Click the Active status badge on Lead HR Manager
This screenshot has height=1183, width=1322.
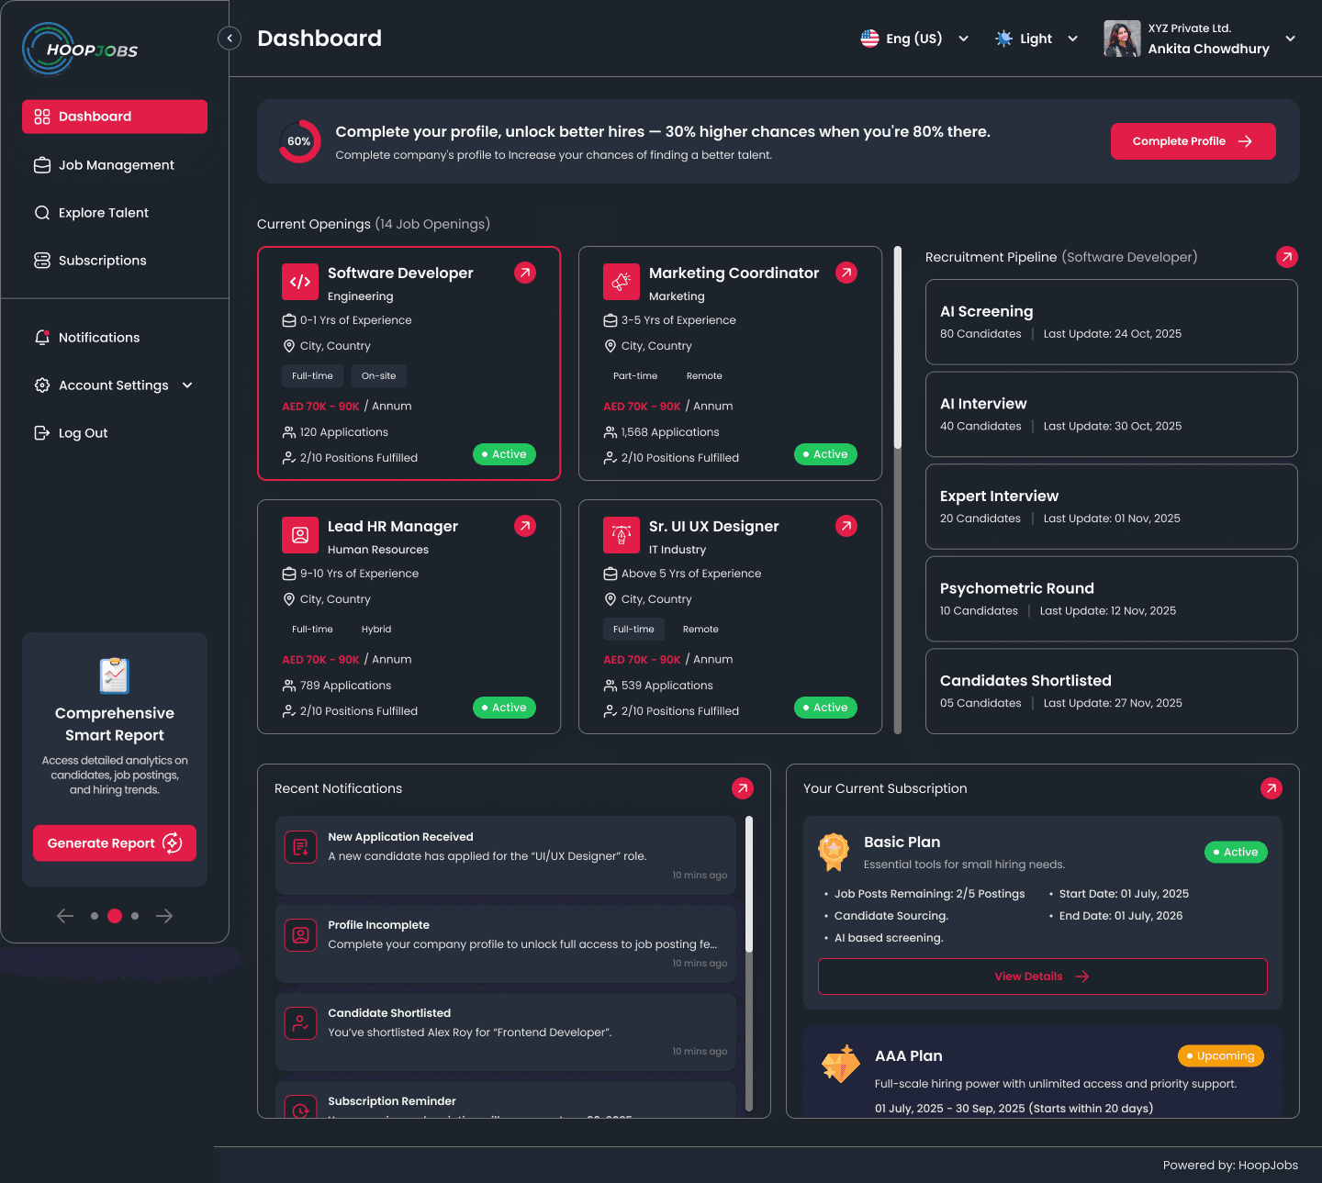[504, 708]
